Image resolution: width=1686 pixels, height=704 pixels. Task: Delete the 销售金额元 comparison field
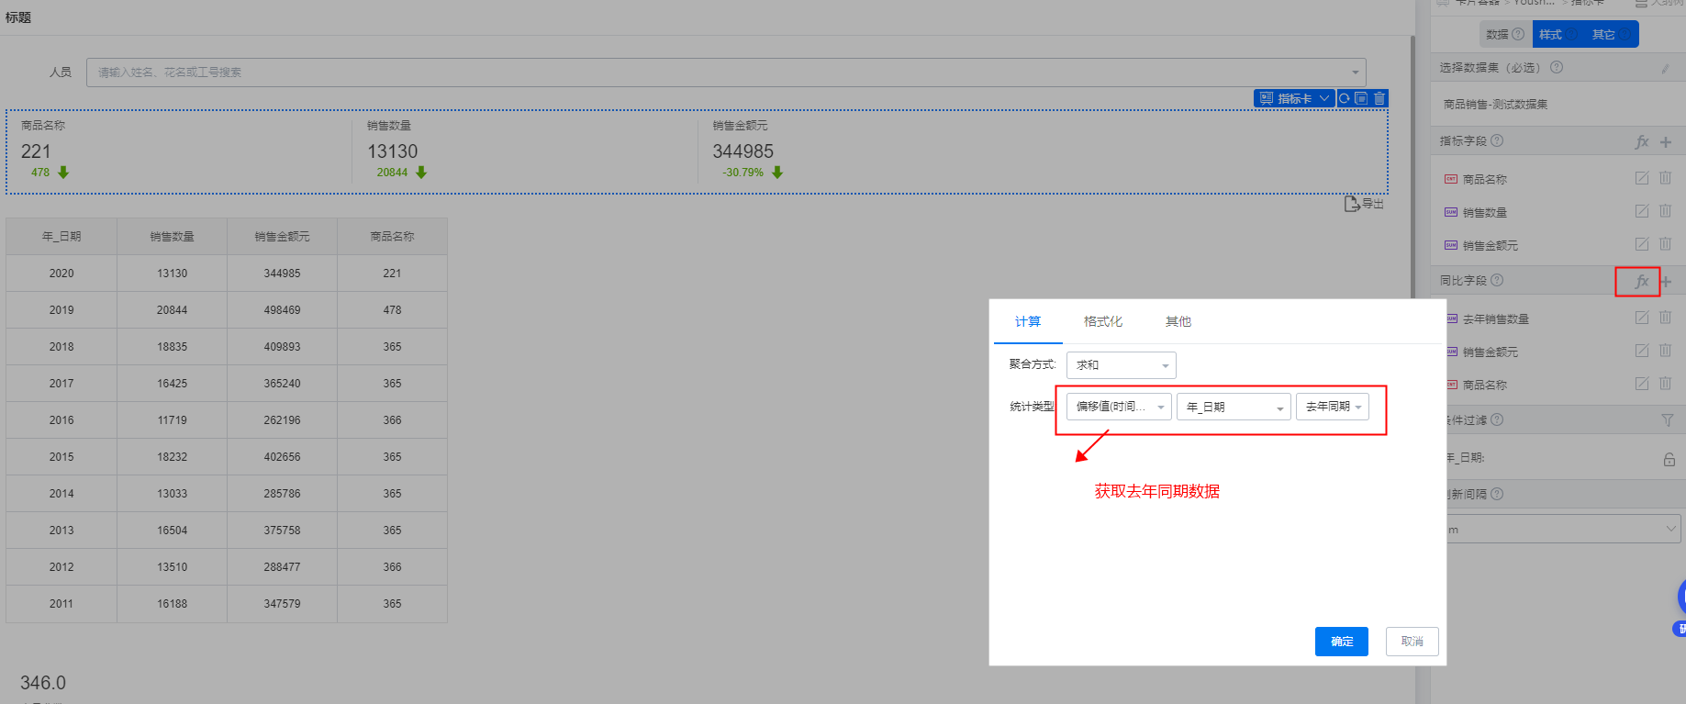[x=1665, y=351]
